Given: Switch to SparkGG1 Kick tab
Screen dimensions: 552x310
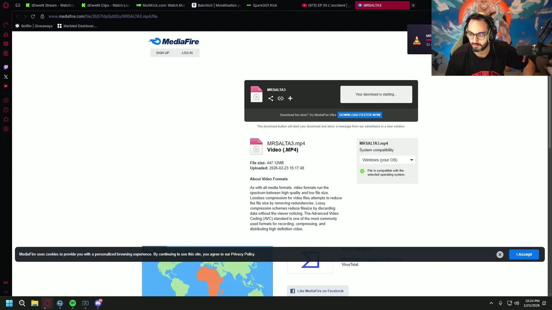Looking at the screenshot, I should tap(271, 5).
